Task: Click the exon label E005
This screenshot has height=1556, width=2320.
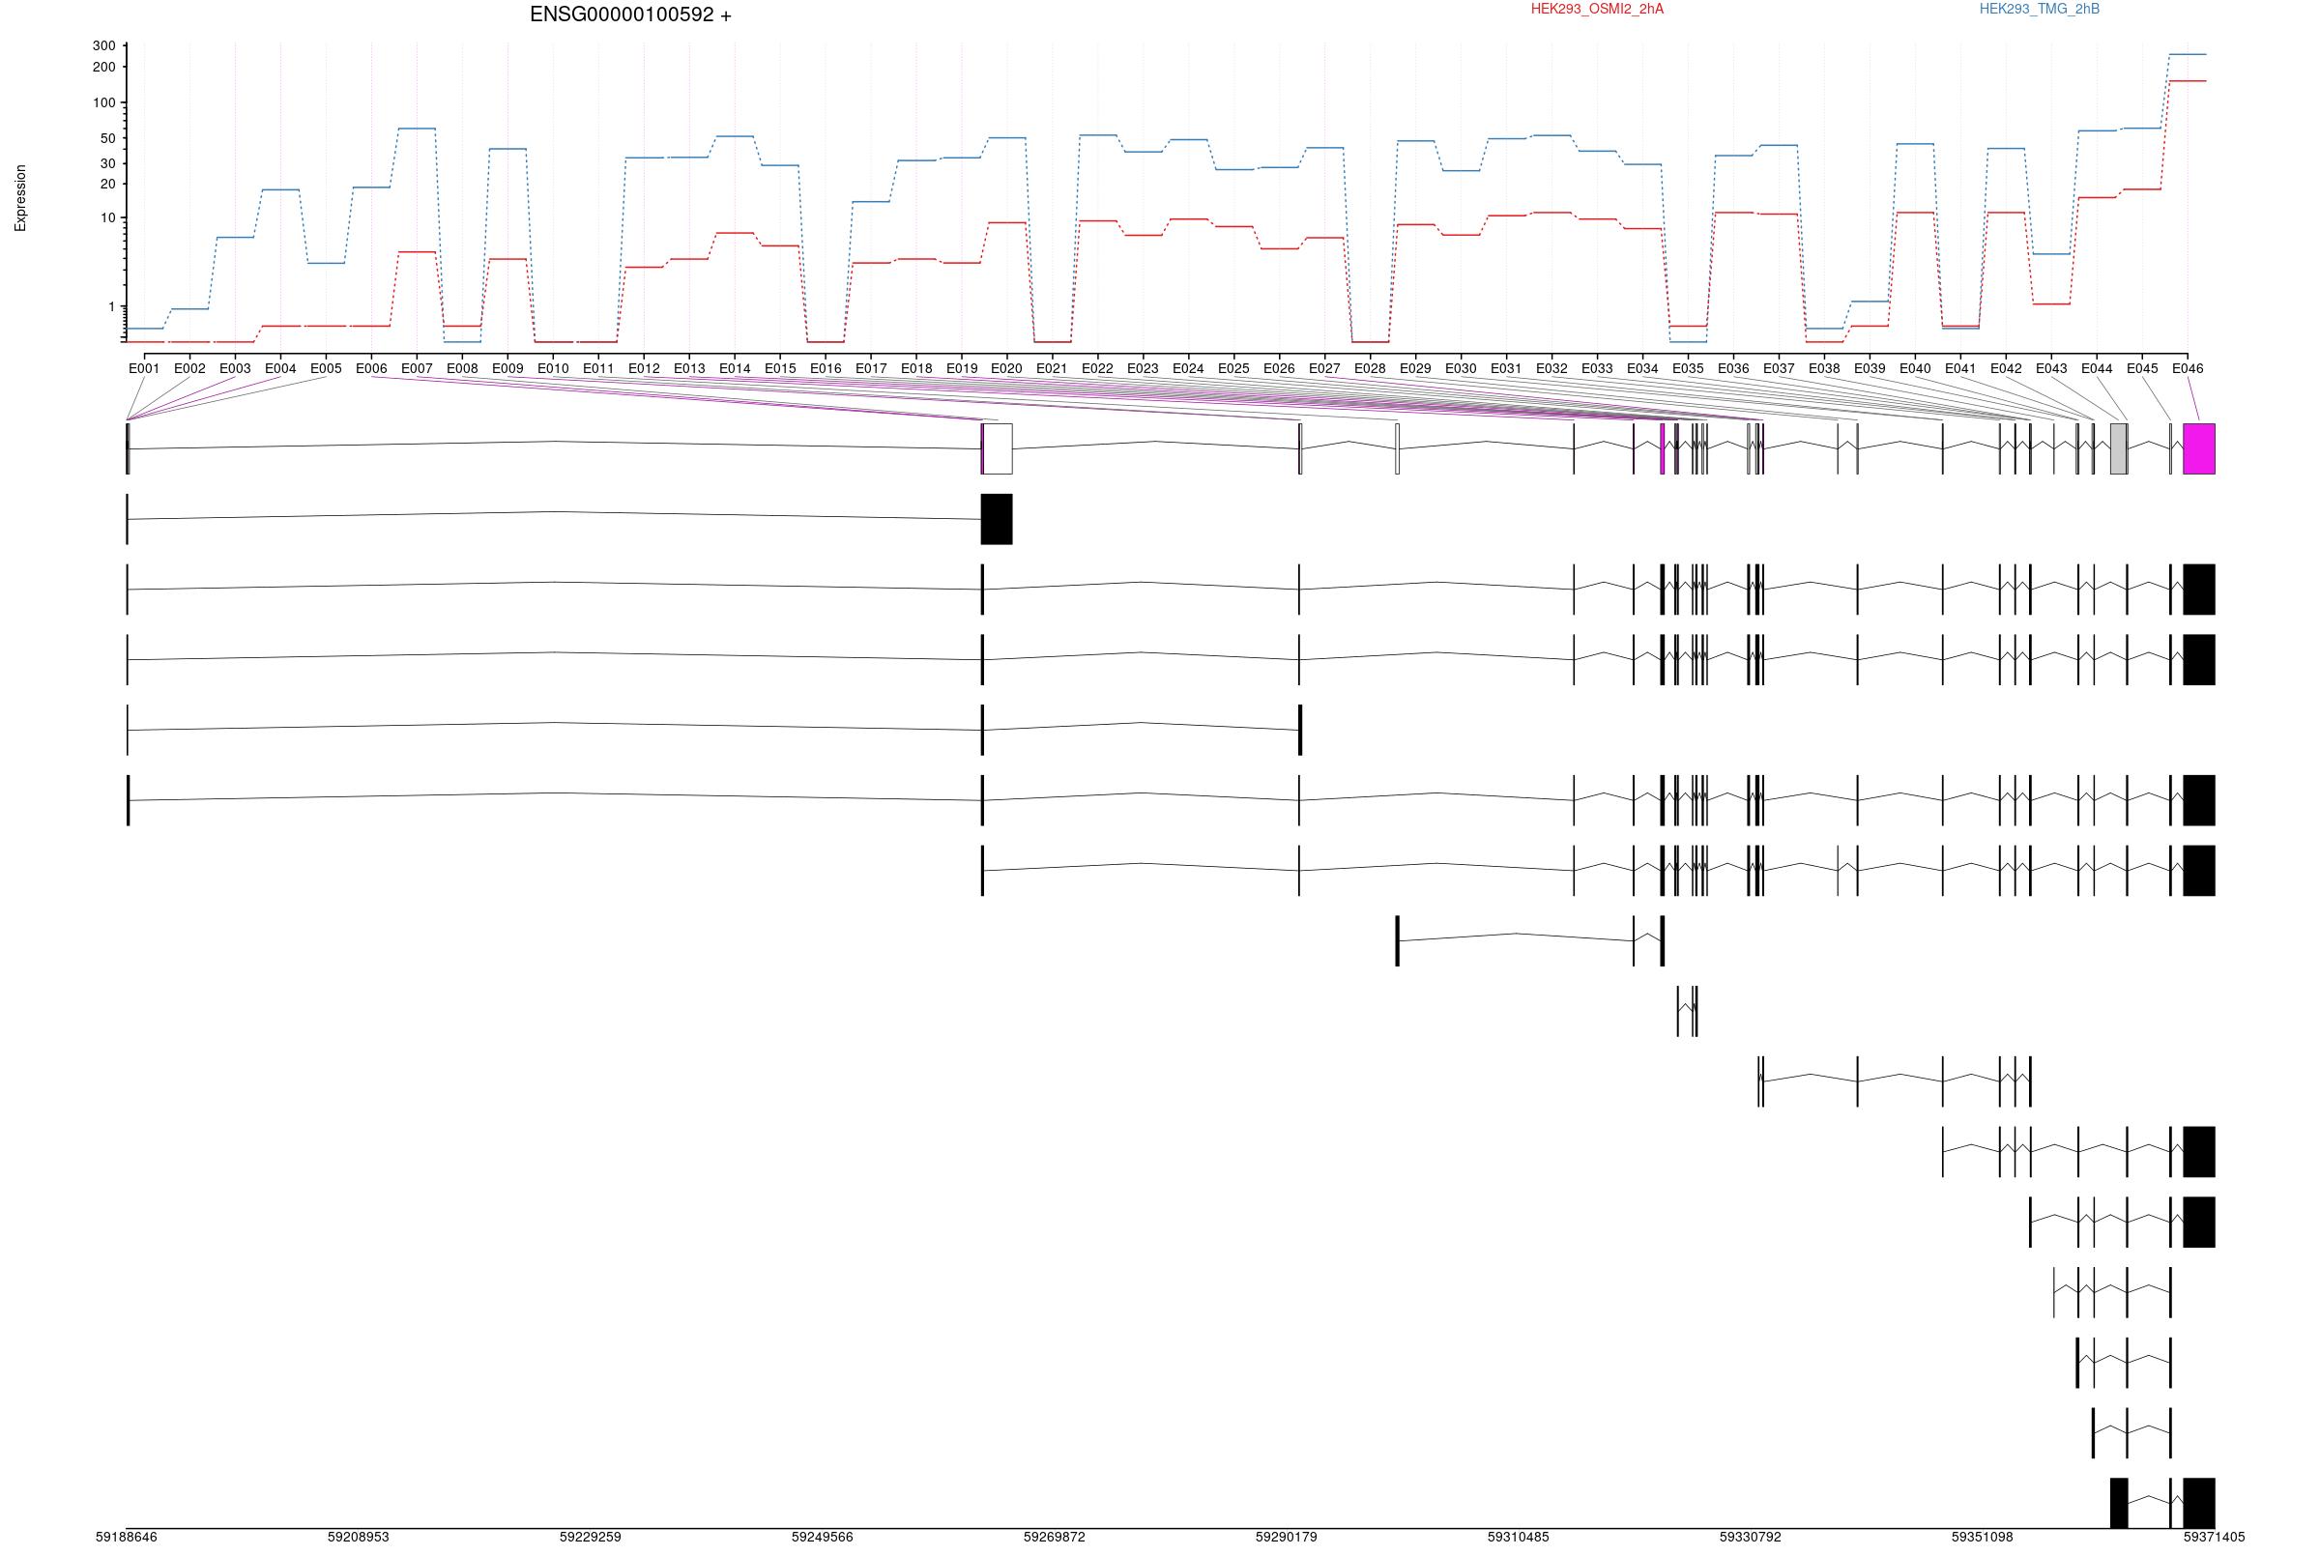Action: pyautogui.click(x=326, y=368)
